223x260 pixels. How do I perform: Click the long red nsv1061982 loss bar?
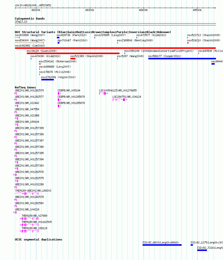click(115, 48)
